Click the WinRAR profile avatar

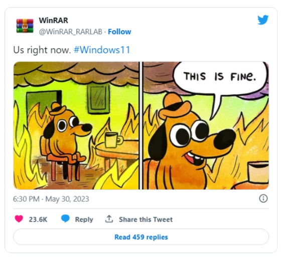[25, 26]
